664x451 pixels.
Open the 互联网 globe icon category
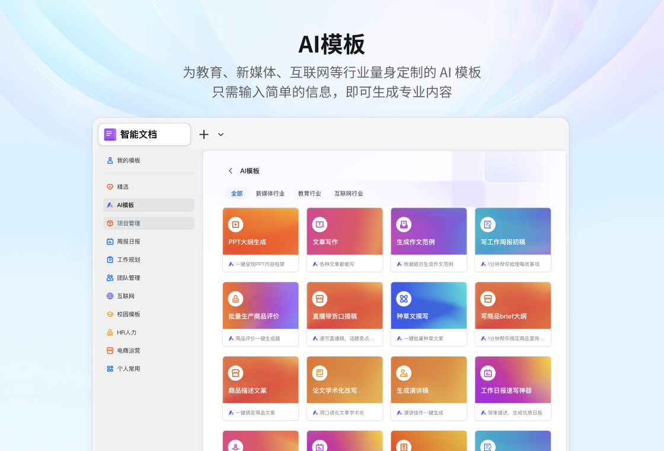[110, 296]
